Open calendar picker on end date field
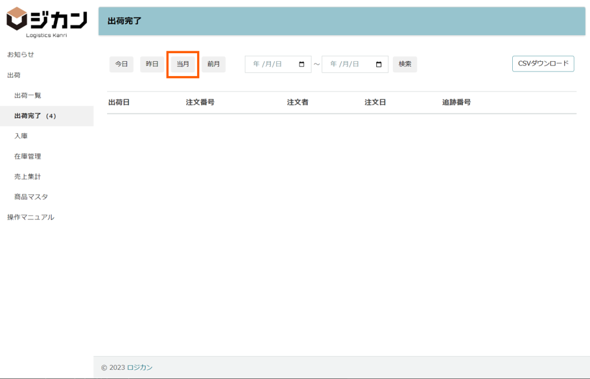Image resolution: width=590 pixels, height=379 pixels. click(379, 65)
